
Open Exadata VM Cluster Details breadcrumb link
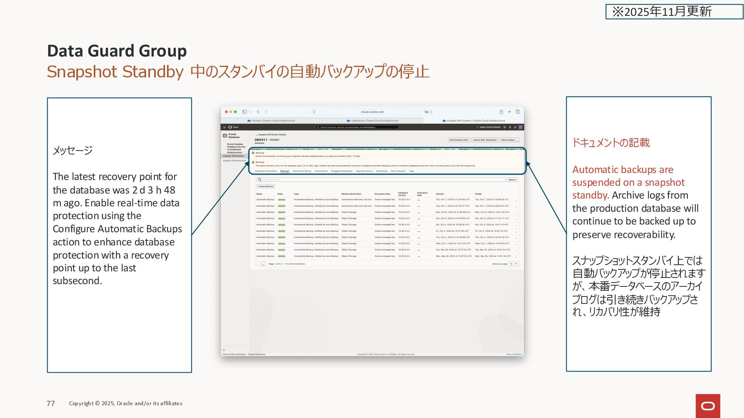click(272, 135)
